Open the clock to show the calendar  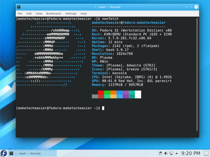point(190,153)
